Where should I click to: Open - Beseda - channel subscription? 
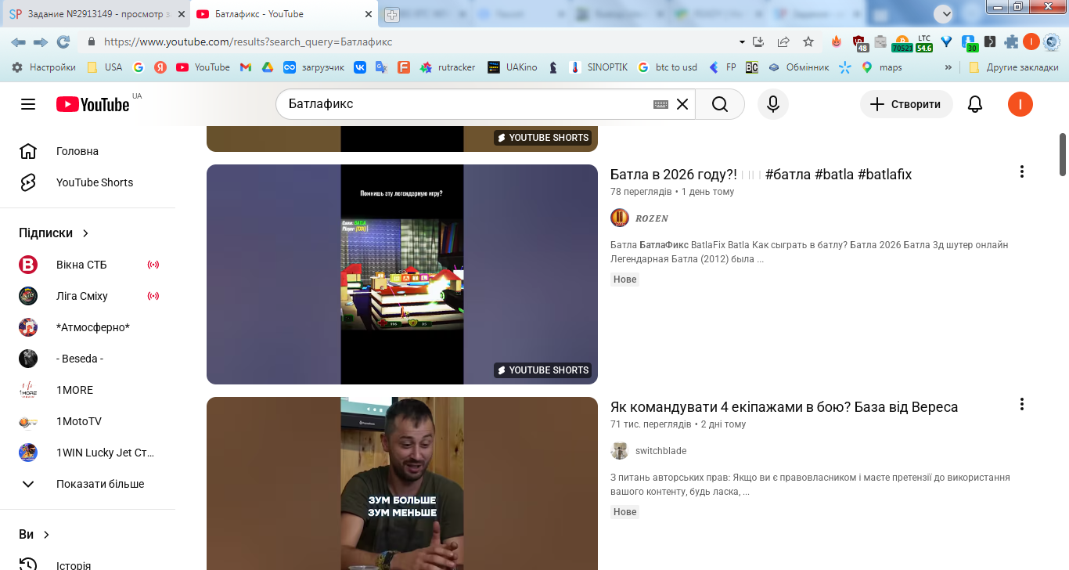pyautogui.click(x=88, y=359)
